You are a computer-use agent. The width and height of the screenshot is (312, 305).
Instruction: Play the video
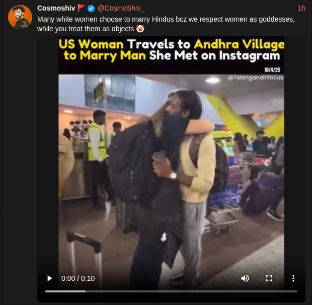(50, 278)
